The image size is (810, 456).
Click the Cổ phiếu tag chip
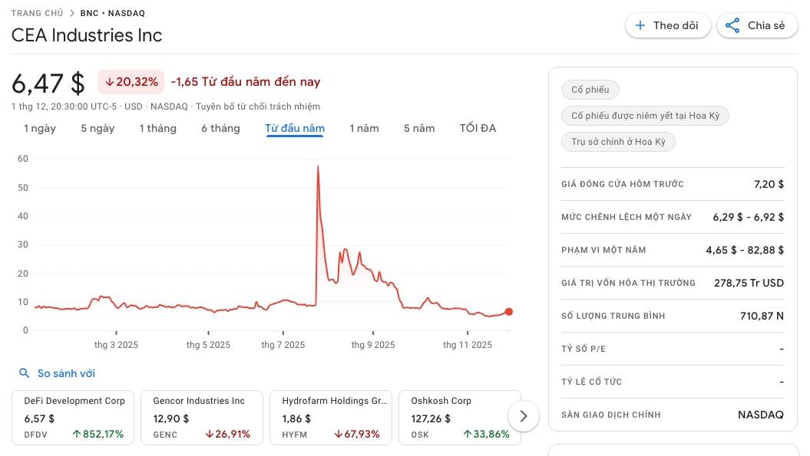pos(590,90)
